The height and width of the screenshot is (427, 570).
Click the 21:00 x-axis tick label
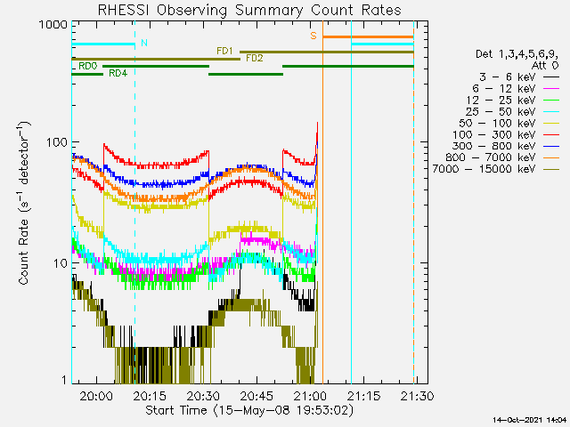310,396
